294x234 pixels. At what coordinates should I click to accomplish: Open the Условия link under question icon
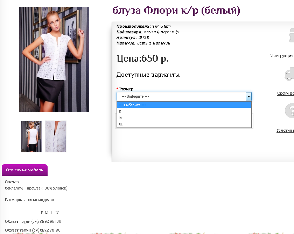[285, 130]
